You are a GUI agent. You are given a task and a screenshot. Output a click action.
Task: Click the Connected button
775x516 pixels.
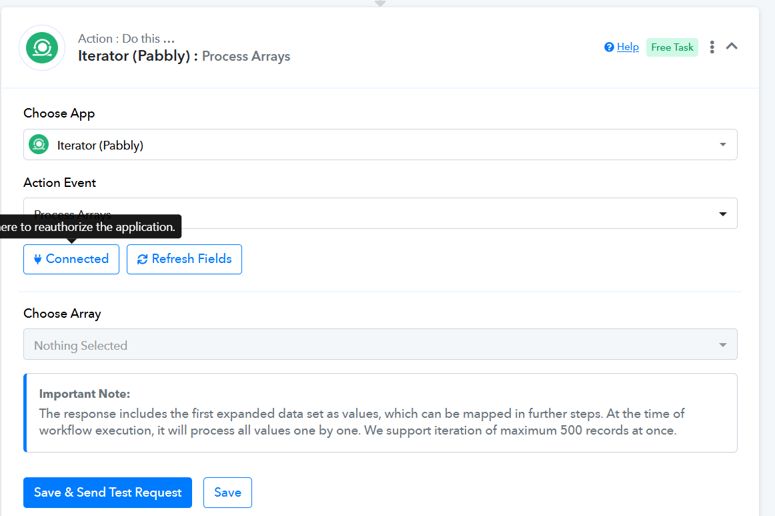pyautogui.click(x=71, y=259)
